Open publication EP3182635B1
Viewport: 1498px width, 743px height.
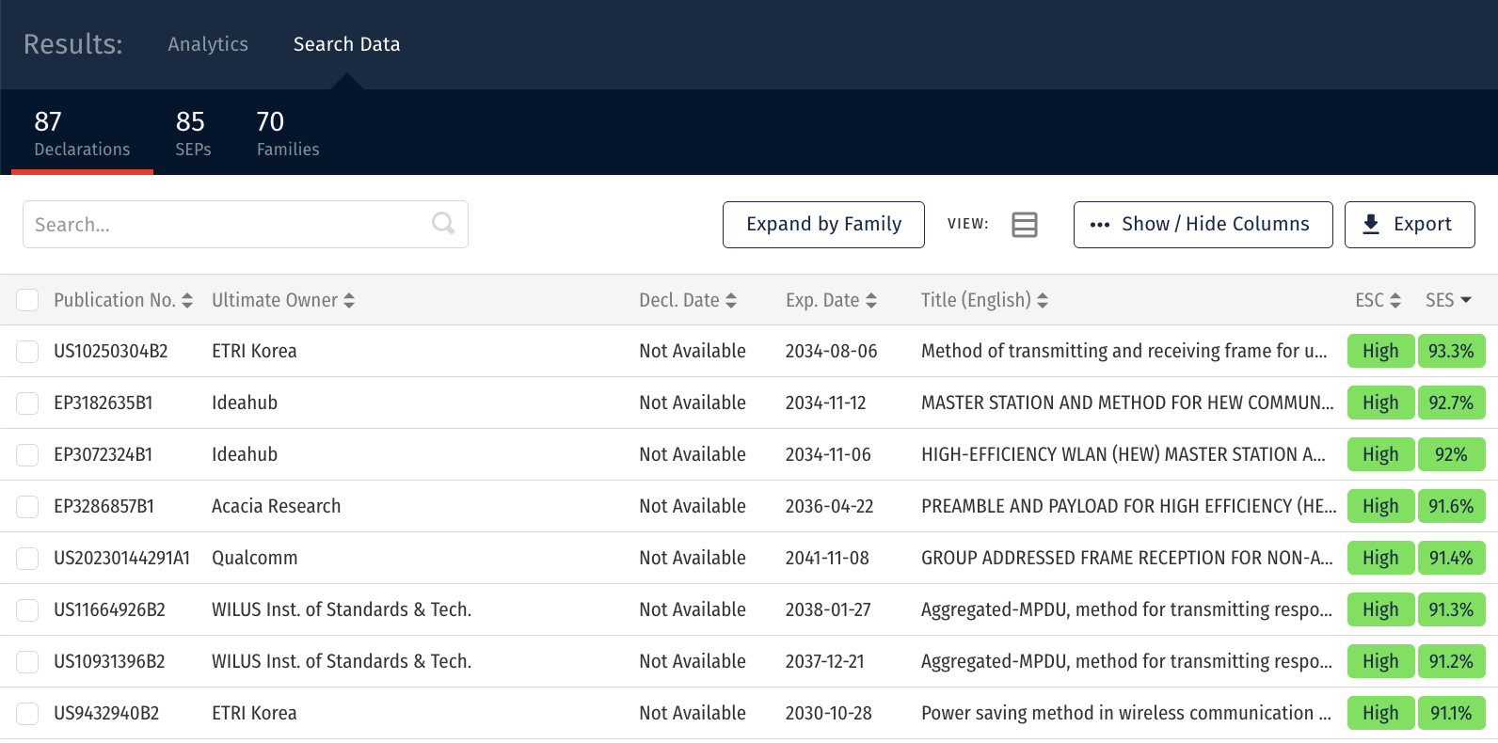(x=104, y=403)
